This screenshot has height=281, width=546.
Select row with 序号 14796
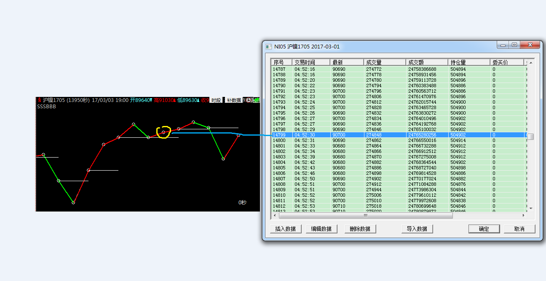pyautogui.click(x=399, y=118)
